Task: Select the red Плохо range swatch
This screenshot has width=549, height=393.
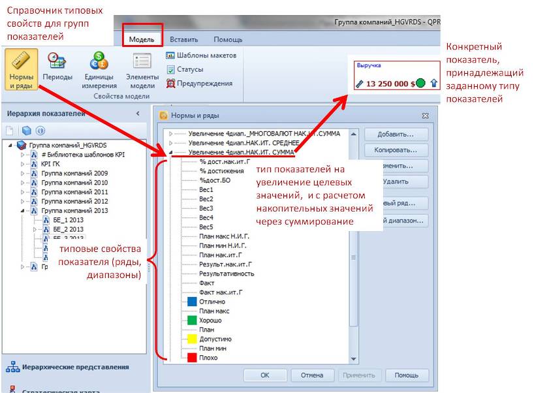Action: 191,358
